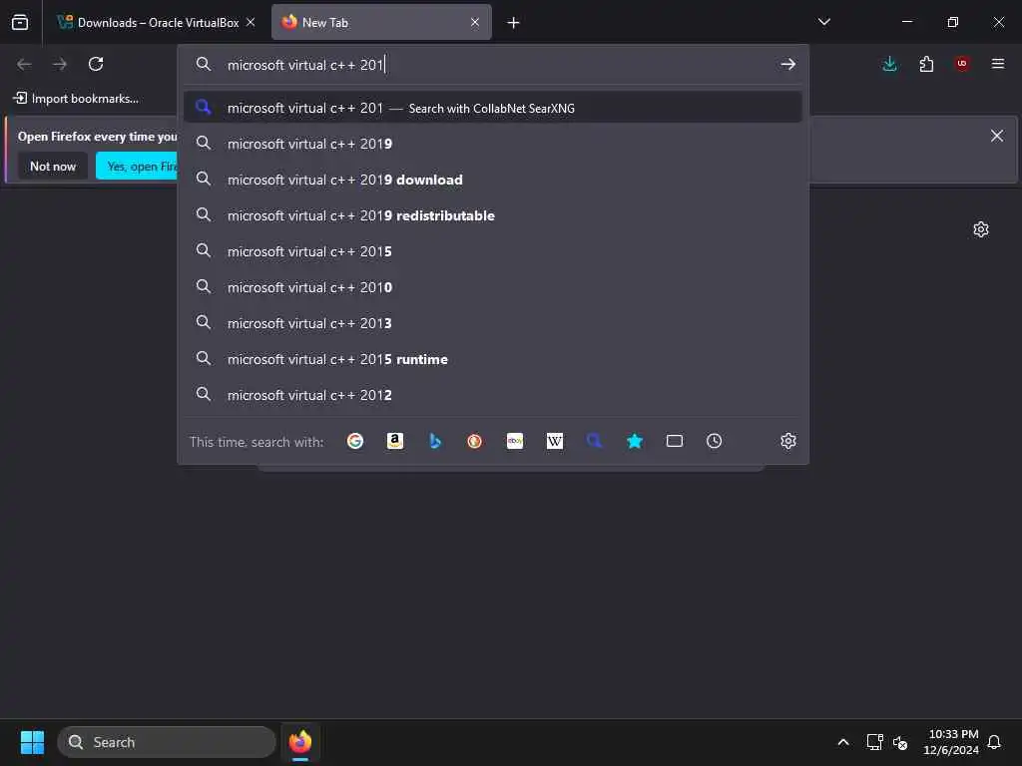Open muted volume tray icon
Screen dimensions: 1022x766
[x=900, y=742]
